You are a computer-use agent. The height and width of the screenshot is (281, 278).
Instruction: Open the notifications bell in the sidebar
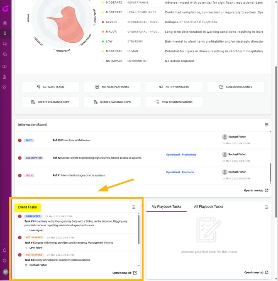tap(5, 250)
